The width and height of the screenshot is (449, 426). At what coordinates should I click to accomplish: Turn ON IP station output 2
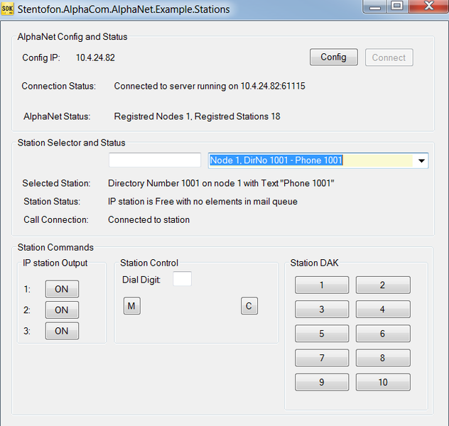[62, 310]
